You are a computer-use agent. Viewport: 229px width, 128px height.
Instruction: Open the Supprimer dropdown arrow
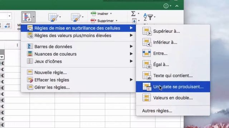116,21
